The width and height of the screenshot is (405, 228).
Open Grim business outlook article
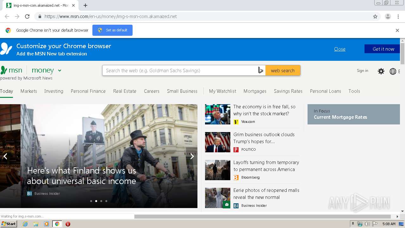[264, 138]
